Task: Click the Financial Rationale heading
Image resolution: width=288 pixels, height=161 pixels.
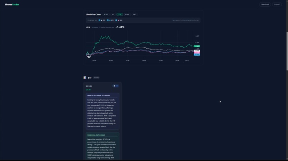Action: (96, 135)
